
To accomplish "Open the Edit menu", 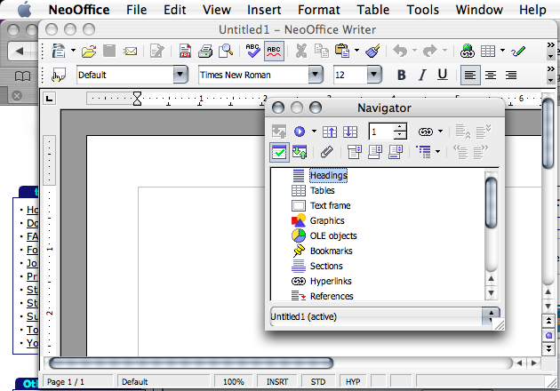I will point(174,10).
